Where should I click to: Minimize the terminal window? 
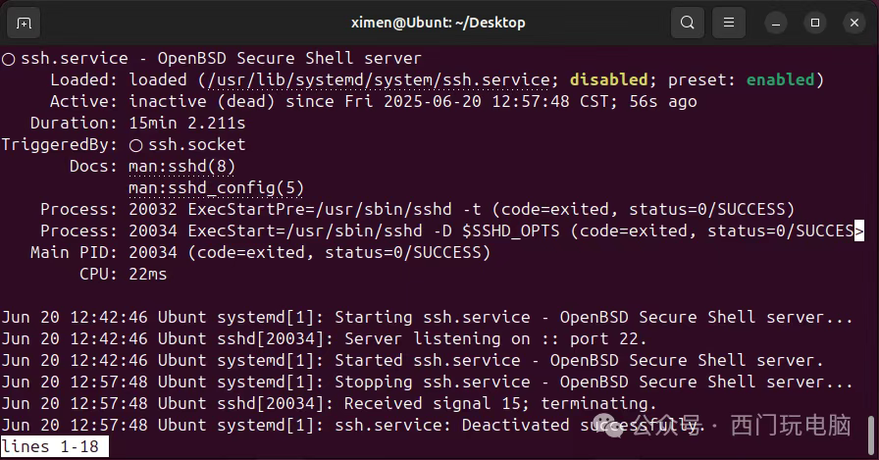click(x=776, y=23)
